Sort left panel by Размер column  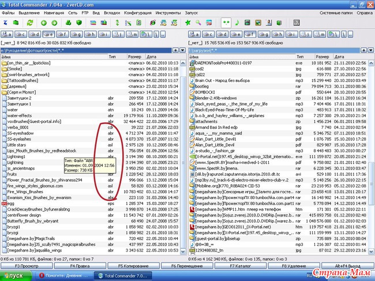click(136, 57)
